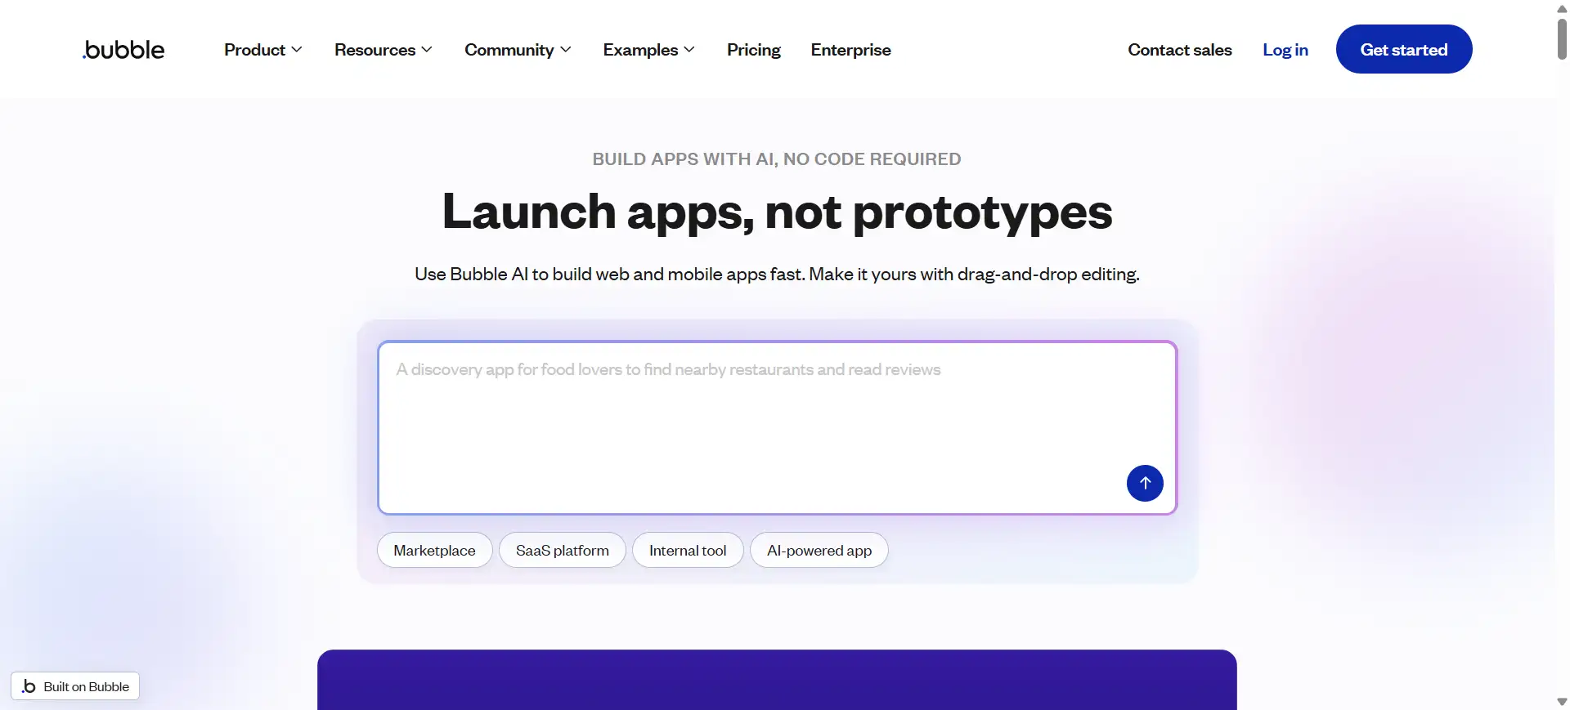Go to the Pricing page
The height and width of the screenshot is (710, 1570).
754,50
